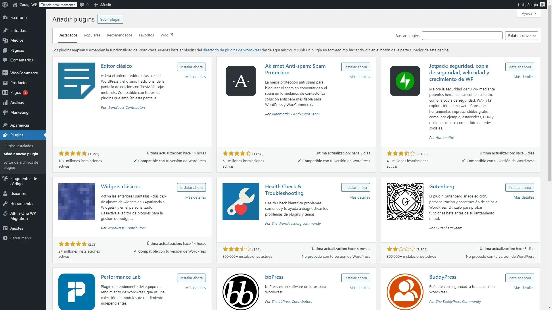Click the Añadir plus icon in admin bar

click(96, 5)
